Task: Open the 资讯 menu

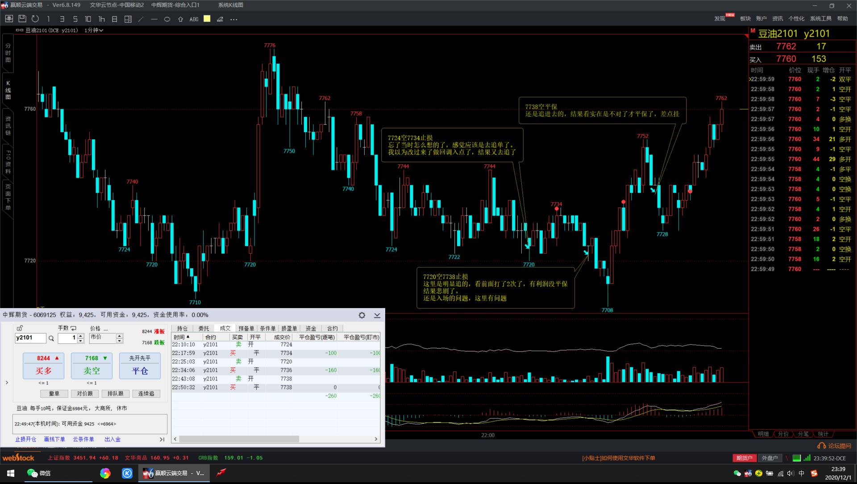Action: 778,18
